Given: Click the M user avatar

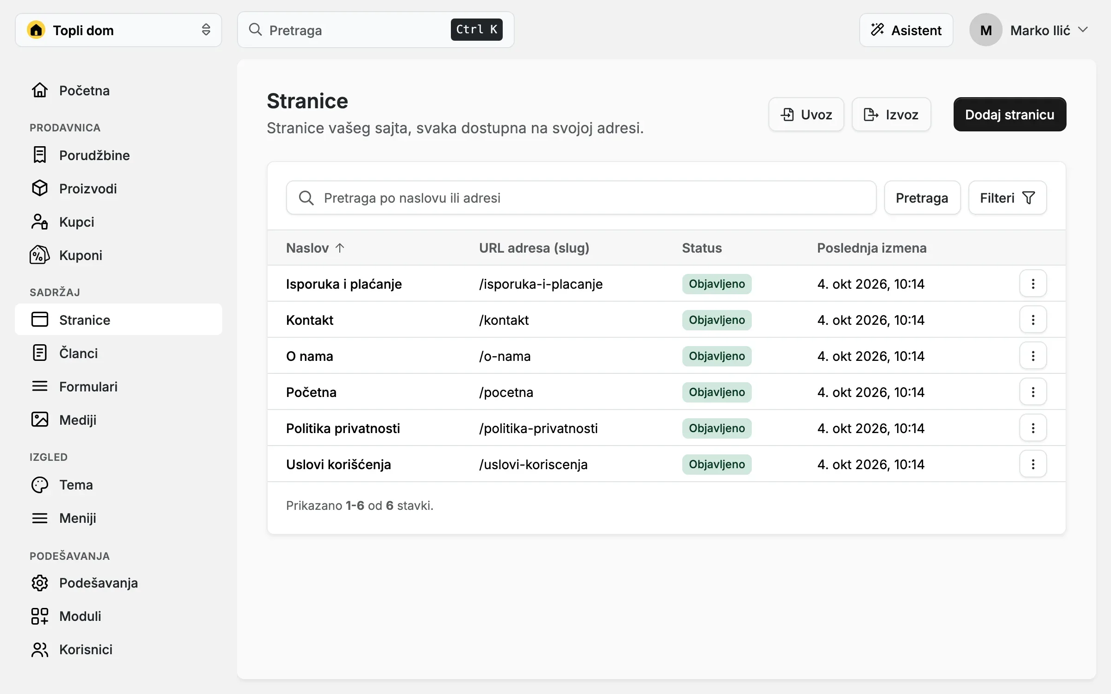Looking at the screenshot, I should pos(986,30).
